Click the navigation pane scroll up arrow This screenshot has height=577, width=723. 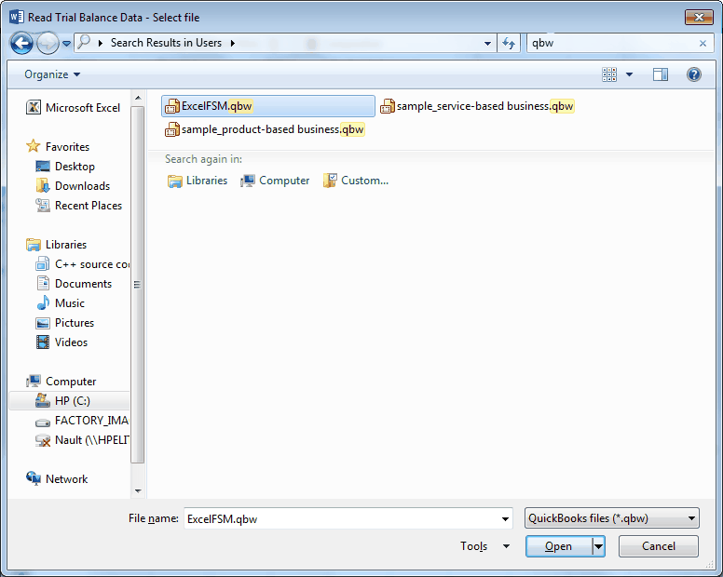(138, 98)
